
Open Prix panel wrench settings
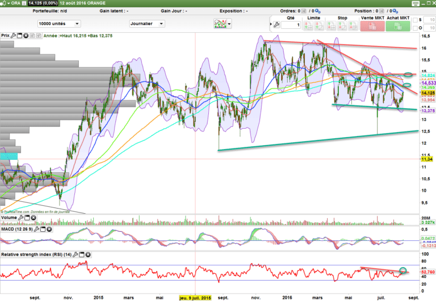coord(14,36)
